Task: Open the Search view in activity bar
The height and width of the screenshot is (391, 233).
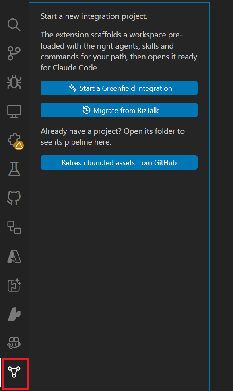Action: [14, 25]
